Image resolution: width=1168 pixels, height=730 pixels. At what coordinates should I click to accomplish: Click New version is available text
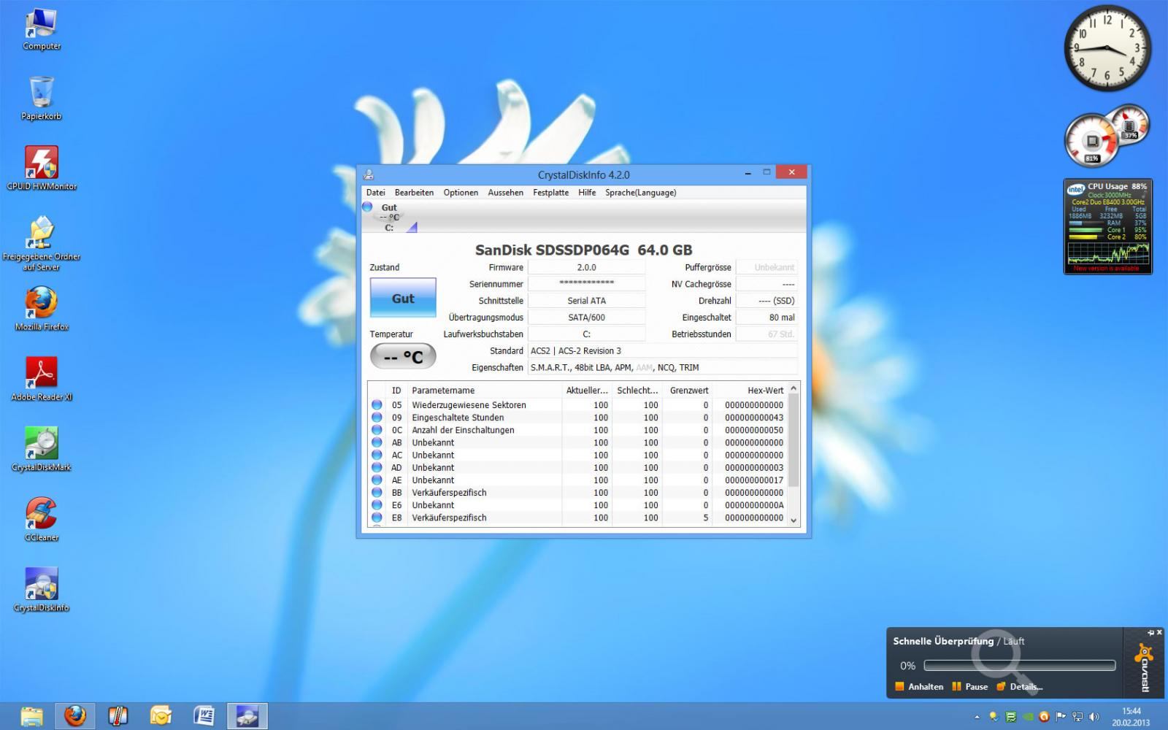(x=1106, y=269)
